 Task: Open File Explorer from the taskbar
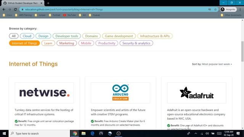coord(83,134)
